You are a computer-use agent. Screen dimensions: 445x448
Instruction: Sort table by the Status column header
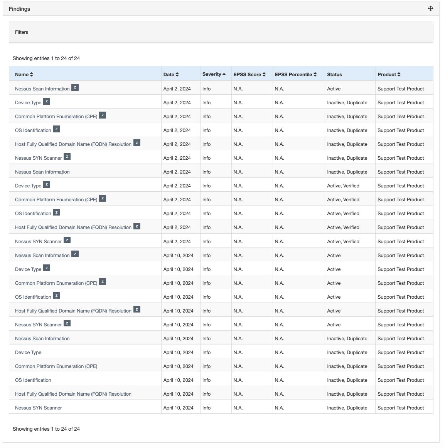pyautogui.click(x=334, y=75)
